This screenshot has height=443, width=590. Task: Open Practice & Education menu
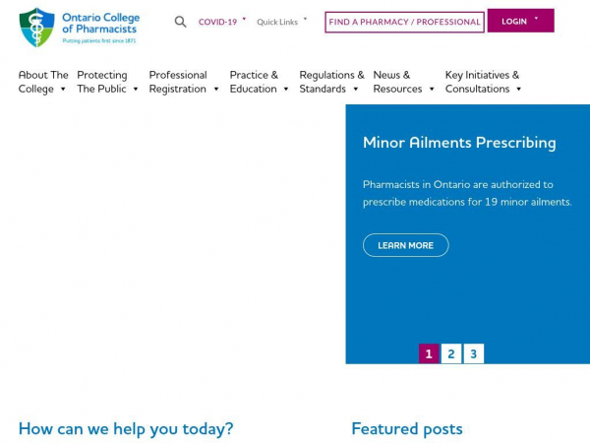(x=260, y=82)
